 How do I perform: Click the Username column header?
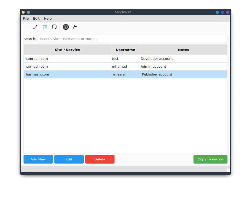(x=125, y=50)
